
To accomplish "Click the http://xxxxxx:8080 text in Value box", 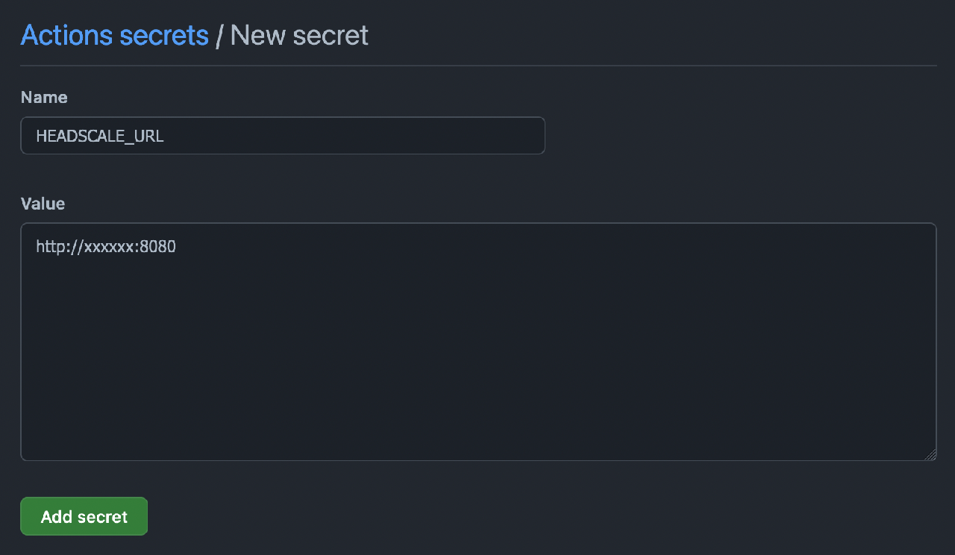I will tap(106, 246).
